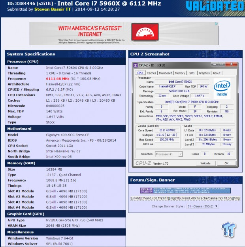Click the speedometer laptop image in ad

[x=145, y=32]
